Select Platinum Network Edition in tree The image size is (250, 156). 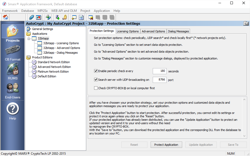[53, 72]
